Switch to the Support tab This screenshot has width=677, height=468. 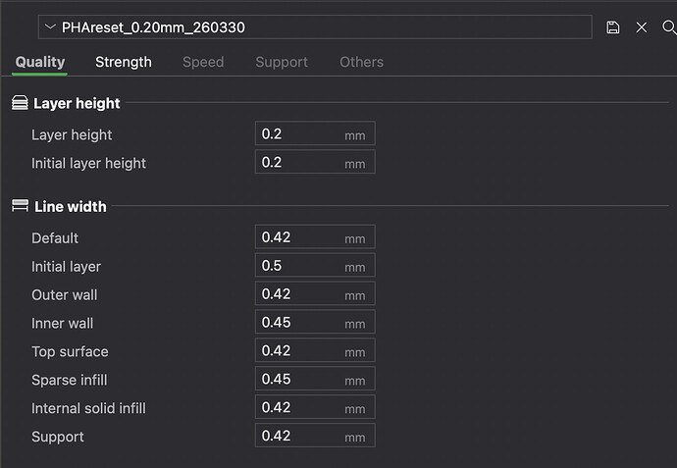point(282,62)
